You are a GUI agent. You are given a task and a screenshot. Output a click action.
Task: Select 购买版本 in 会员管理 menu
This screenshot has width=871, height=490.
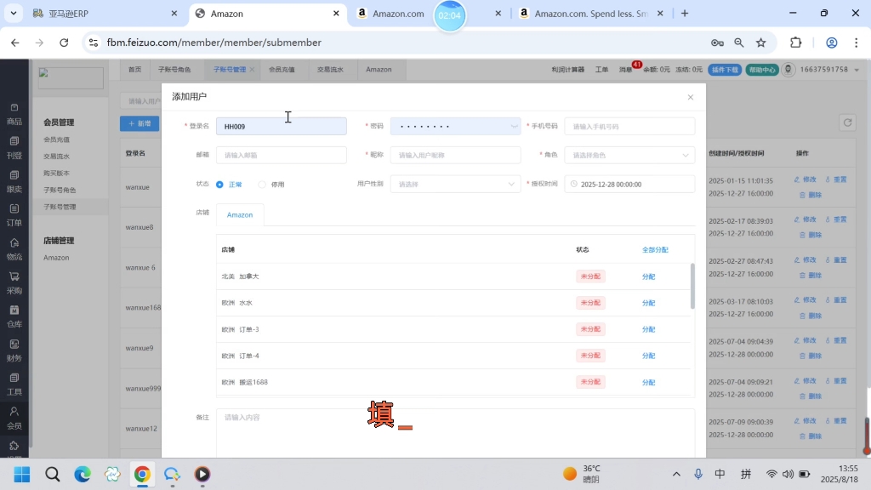click(57, 174)
